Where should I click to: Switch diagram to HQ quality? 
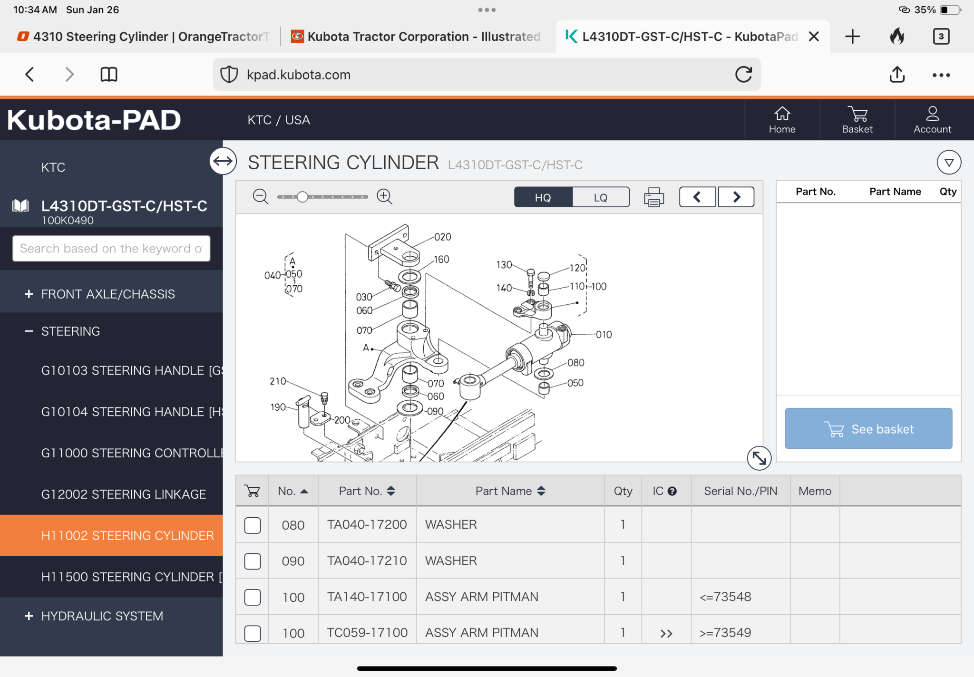[x=543, y=197]
